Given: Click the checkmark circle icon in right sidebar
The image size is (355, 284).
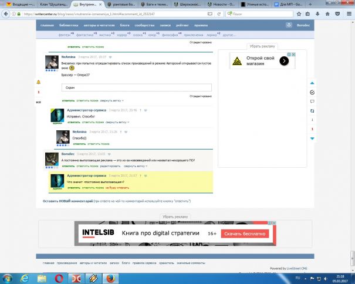Looking at the screenshot, I should point(312,92).
